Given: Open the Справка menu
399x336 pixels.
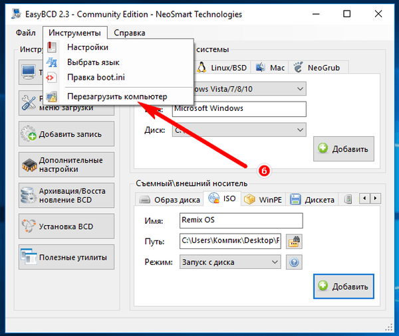Looking at the screenshot, I should pyautogui.click(x=130, y=33).
